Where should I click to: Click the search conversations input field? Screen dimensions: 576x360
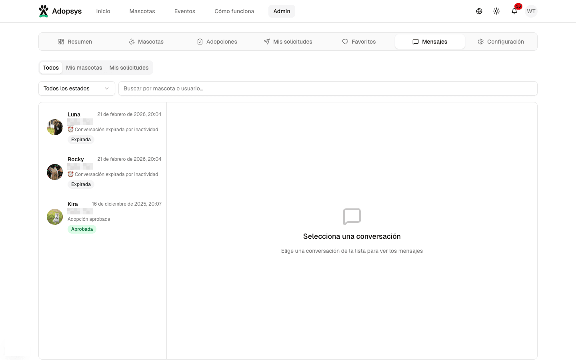point(328,88)
